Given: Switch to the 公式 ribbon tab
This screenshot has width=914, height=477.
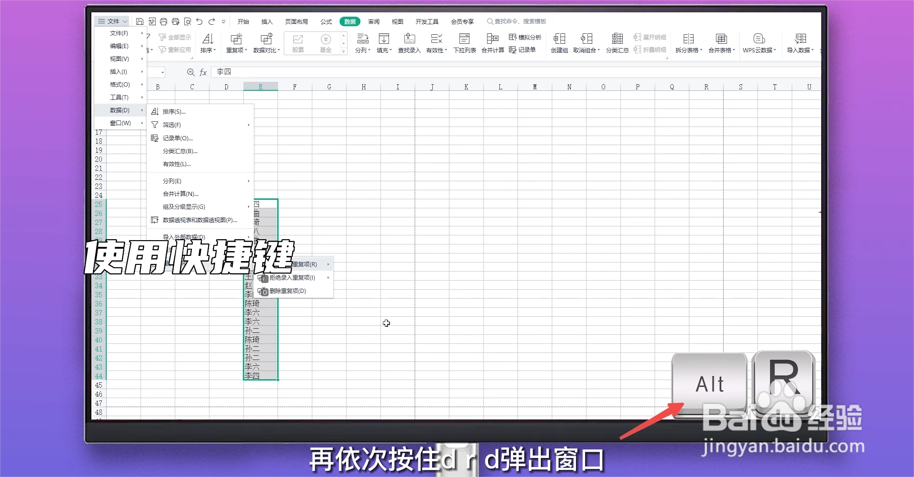Looking at the screenshot, I should pos(326,21).
